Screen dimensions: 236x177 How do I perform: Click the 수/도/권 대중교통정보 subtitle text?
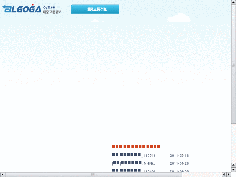tap(52, 10)
